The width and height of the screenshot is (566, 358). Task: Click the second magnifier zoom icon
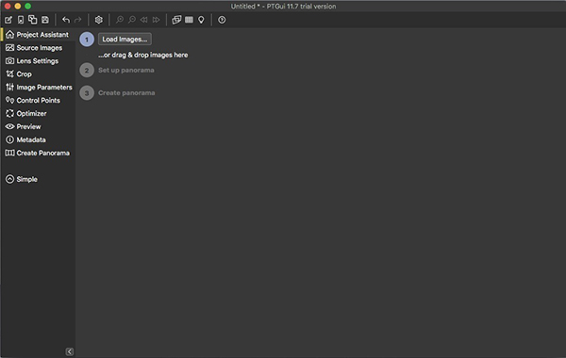click(132, 20)
